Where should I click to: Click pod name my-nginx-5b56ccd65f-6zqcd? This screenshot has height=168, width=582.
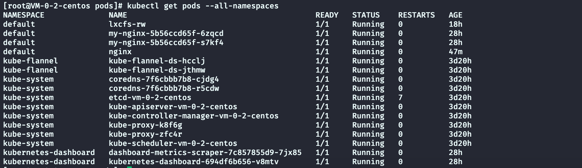point(166,34)
